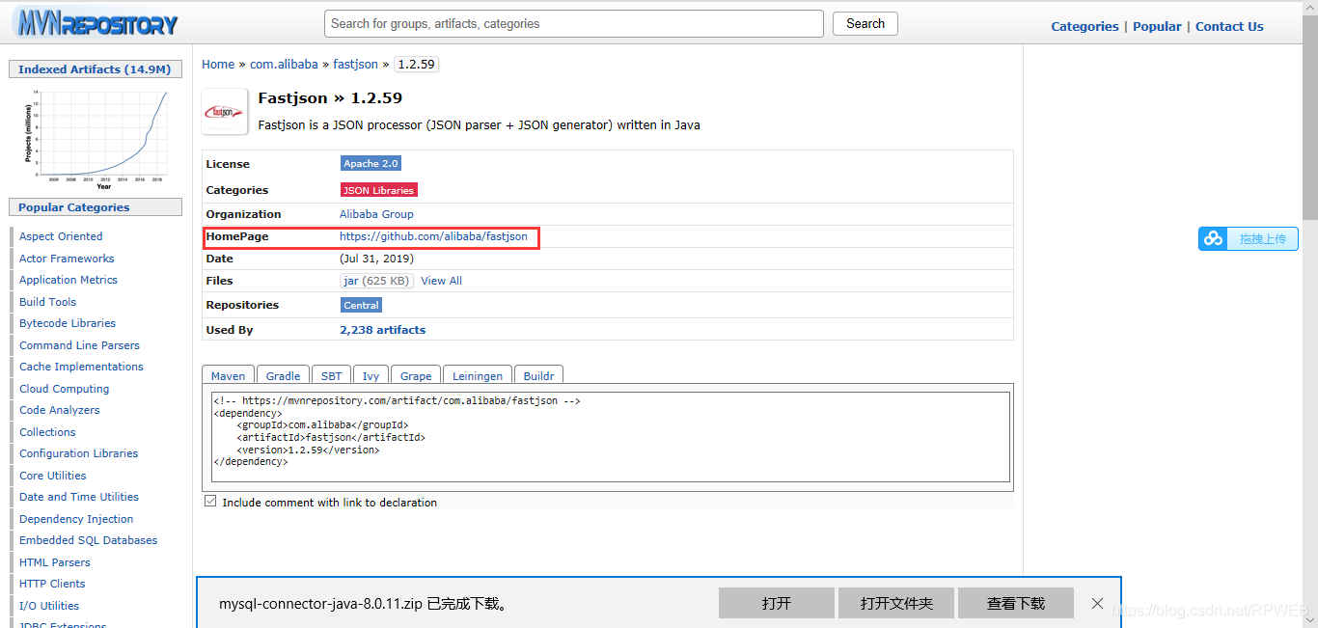This screenshot has height=628, width=1318.
Task: Click the JSON Libraries category tag
Action: point(378,190)
